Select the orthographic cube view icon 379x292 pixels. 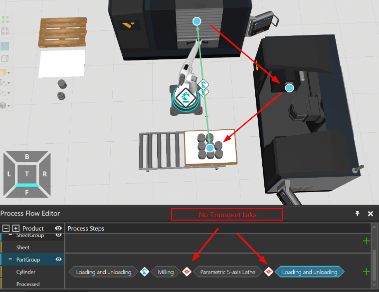(5, 58)
